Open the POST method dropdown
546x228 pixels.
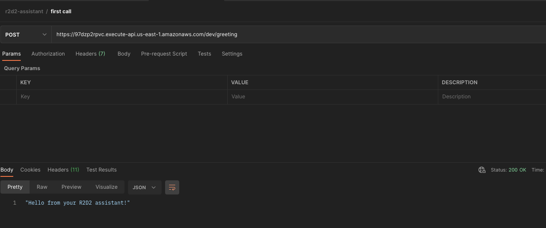[x=26, y=34]
